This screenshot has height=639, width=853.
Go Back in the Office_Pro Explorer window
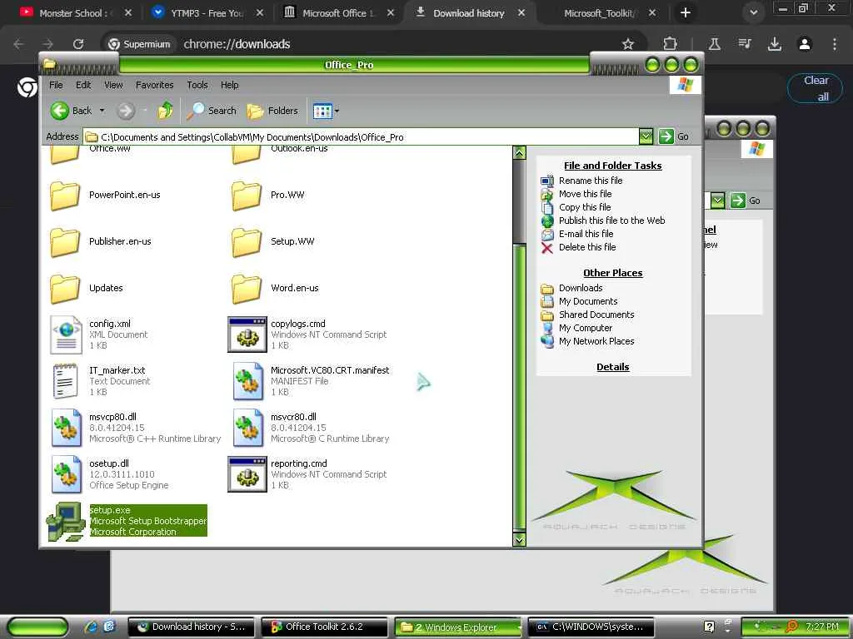pos(72,111)
